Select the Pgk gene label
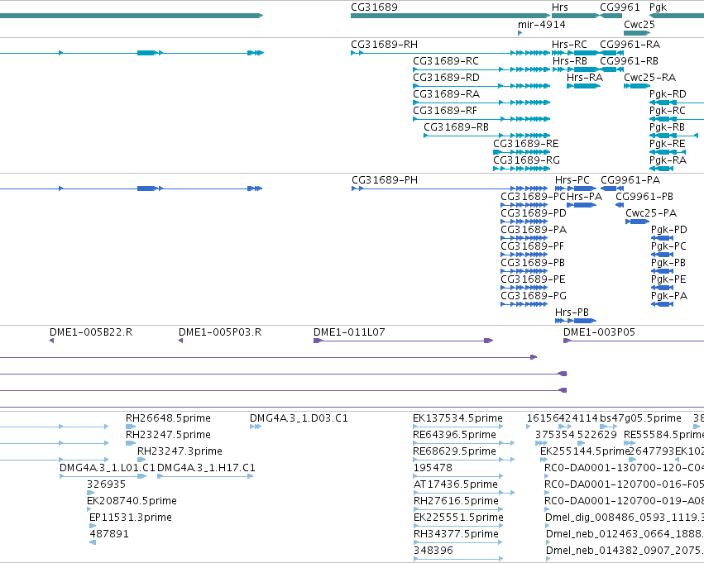The width and height of the screenshot is (704, 563). (x=659, y=7)
